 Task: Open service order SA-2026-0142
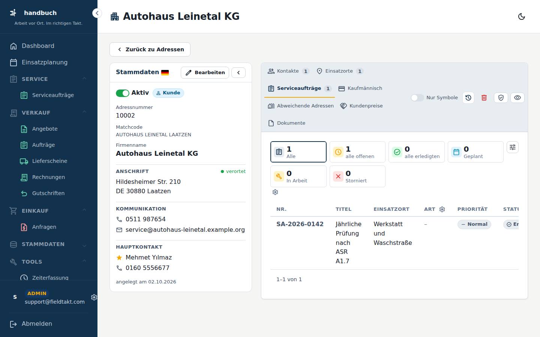[300, 224]
